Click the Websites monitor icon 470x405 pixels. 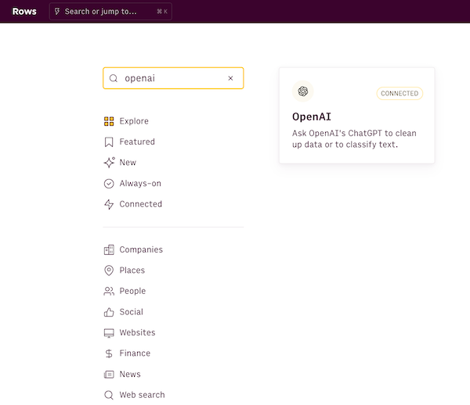point(109,333)
